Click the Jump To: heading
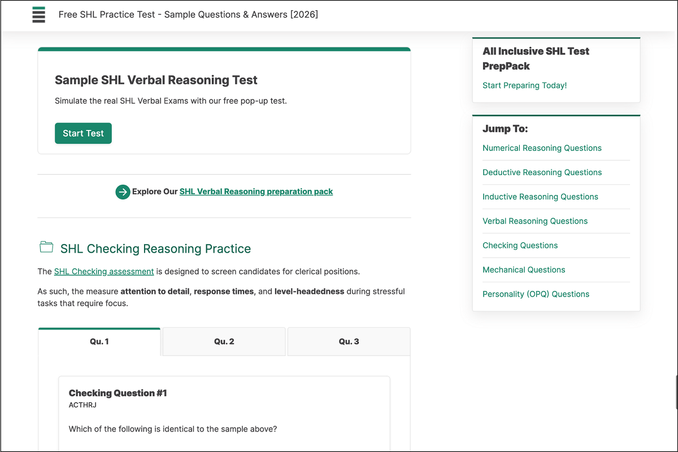 505,129
